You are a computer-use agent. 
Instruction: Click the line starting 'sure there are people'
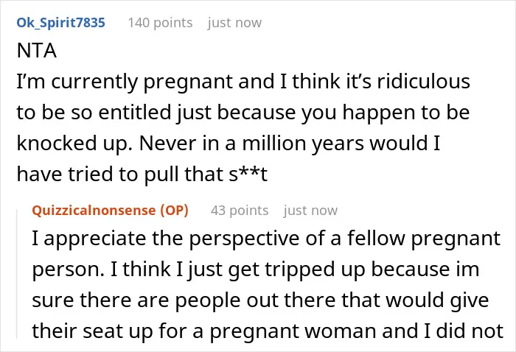point(260,300)
